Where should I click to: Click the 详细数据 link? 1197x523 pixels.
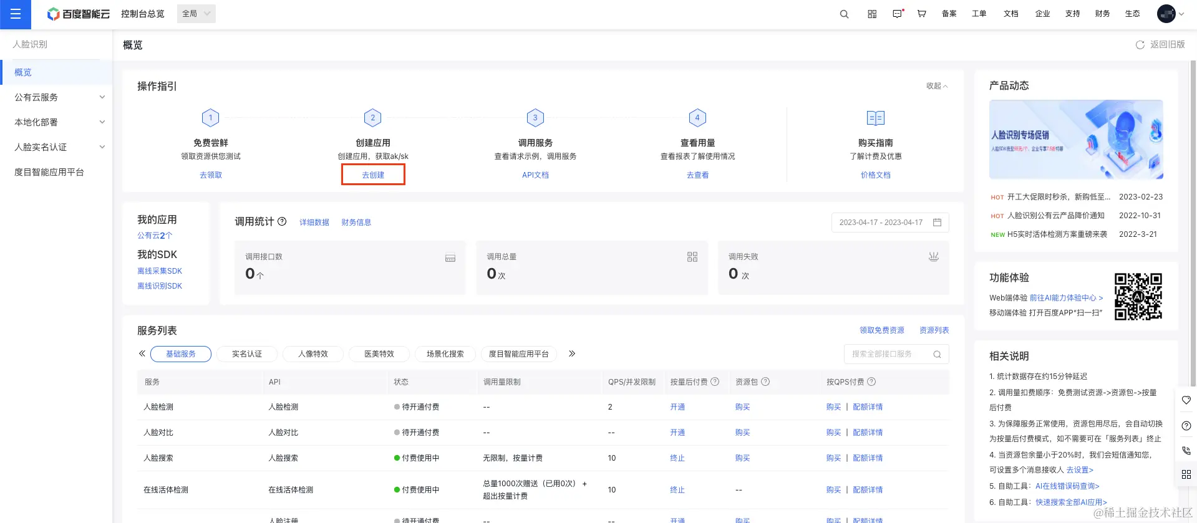pos(314,223)
